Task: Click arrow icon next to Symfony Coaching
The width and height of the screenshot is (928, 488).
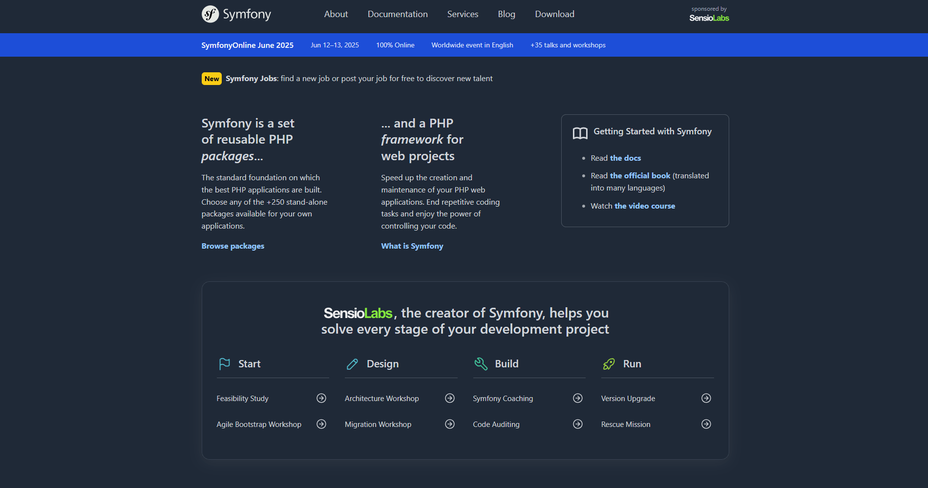Action: 578,398
